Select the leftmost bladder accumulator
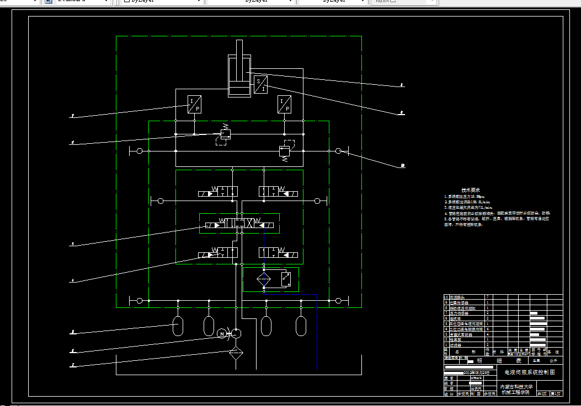Viewport: 581px width, 406px height. click(178, 326)
